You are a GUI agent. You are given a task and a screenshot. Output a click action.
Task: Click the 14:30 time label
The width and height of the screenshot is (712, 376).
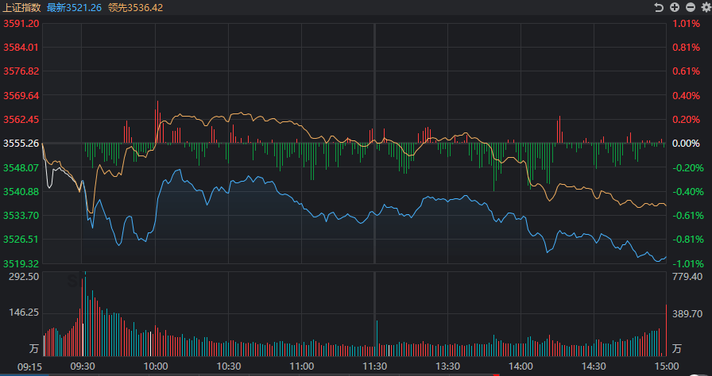594,366
